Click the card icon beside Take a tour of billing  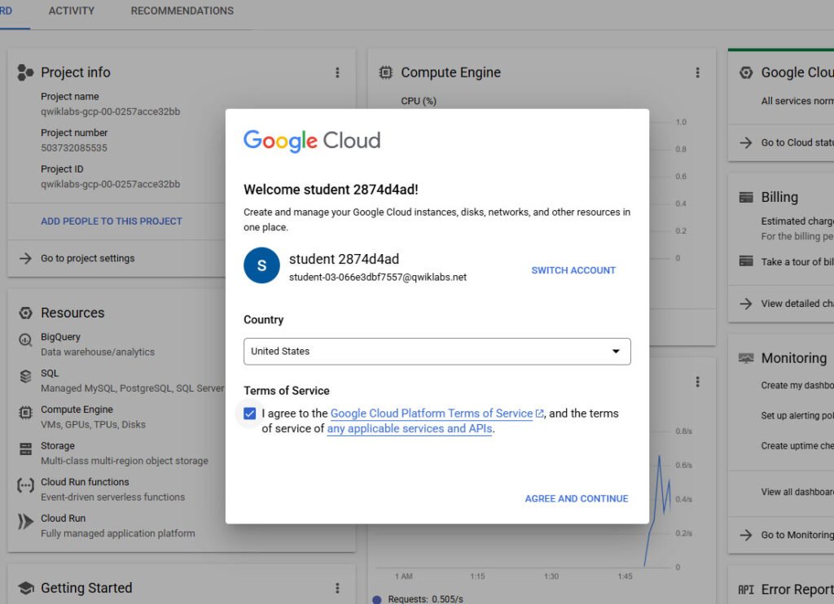tap(746, 261)
